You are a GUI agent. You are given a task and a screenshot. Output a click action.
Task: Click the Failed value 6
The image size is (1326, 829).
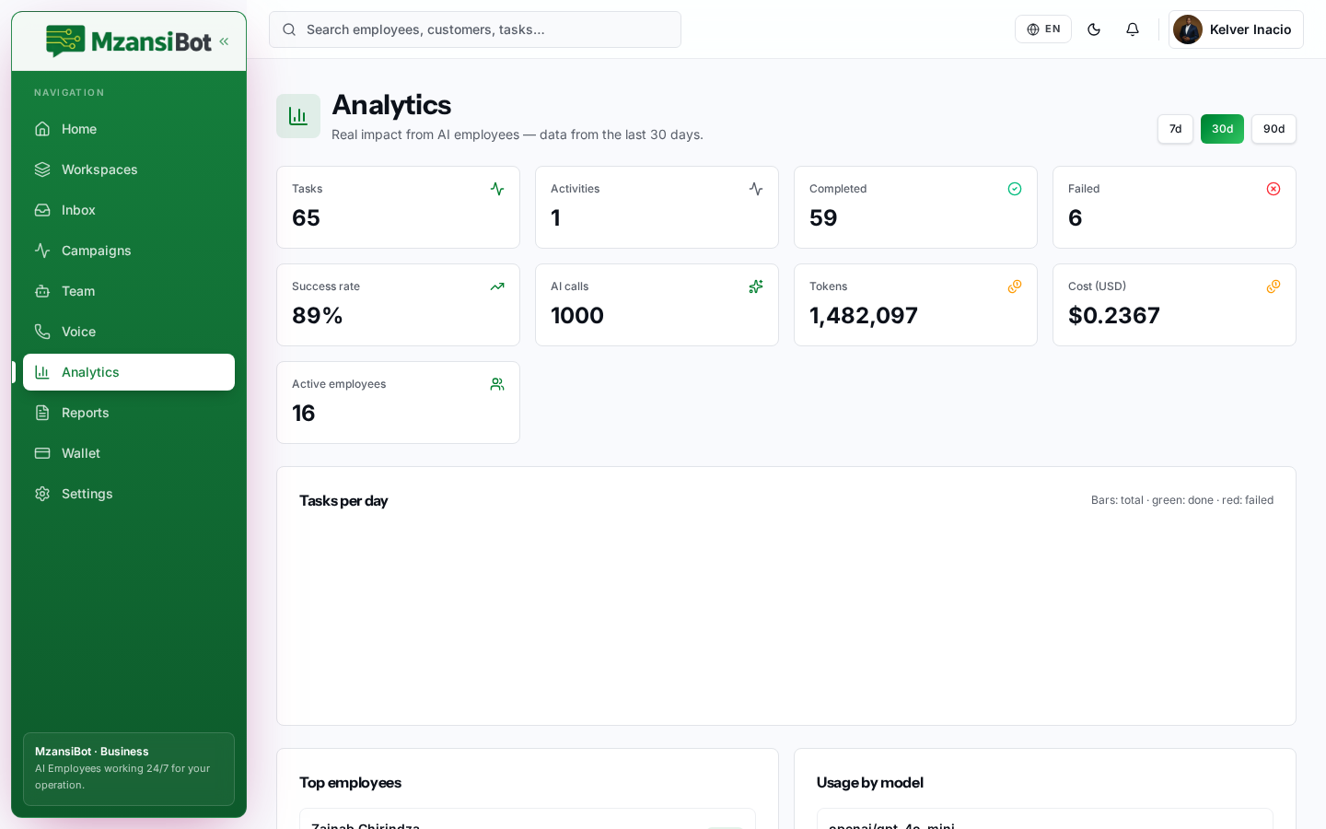point(1075,218)
